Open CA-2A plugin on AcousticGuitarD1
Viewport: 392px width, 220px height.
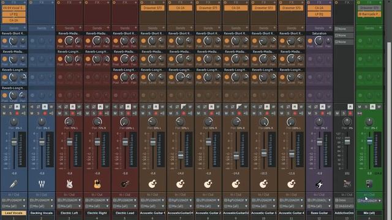coord(180,8)
